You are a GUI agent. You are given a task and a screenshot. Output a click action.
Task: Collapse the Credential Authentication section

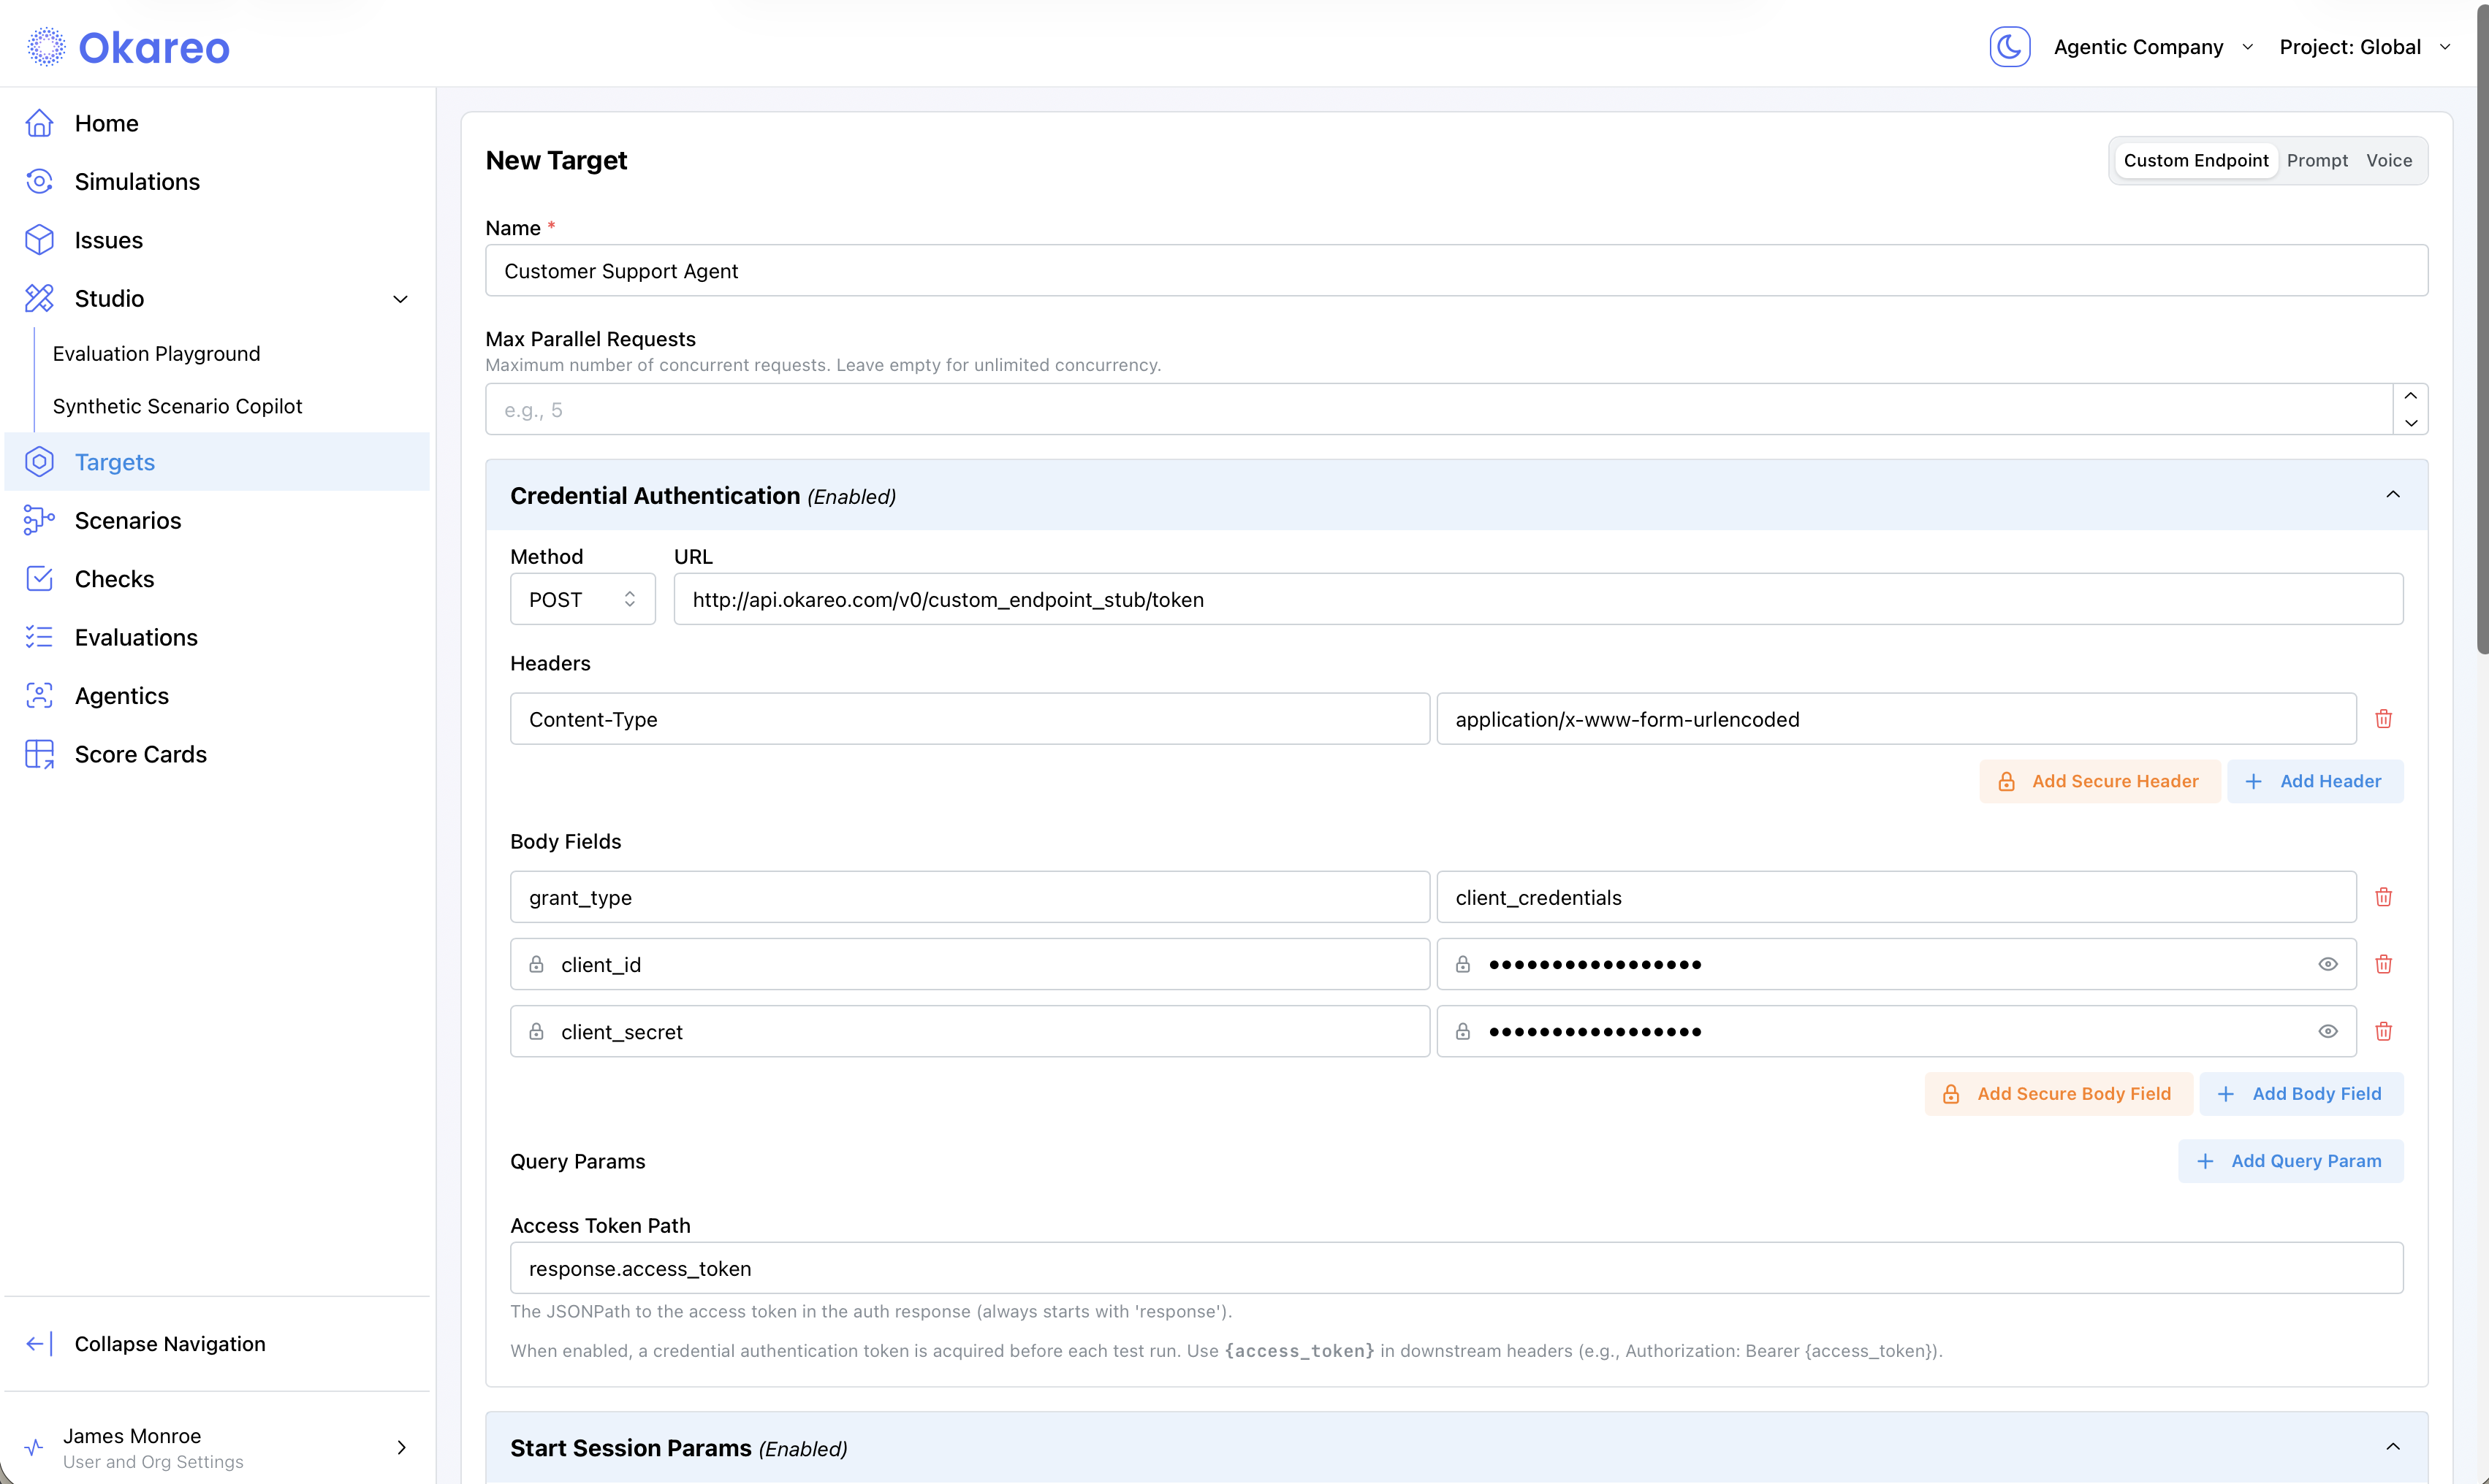2394,495
